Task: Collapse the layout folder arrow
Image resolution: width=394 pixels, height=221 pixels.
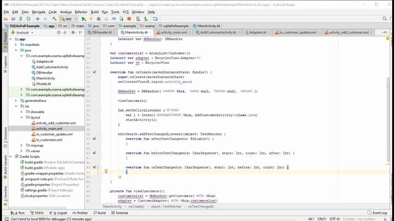Action: pyautogui.click(x=22, y=117)
